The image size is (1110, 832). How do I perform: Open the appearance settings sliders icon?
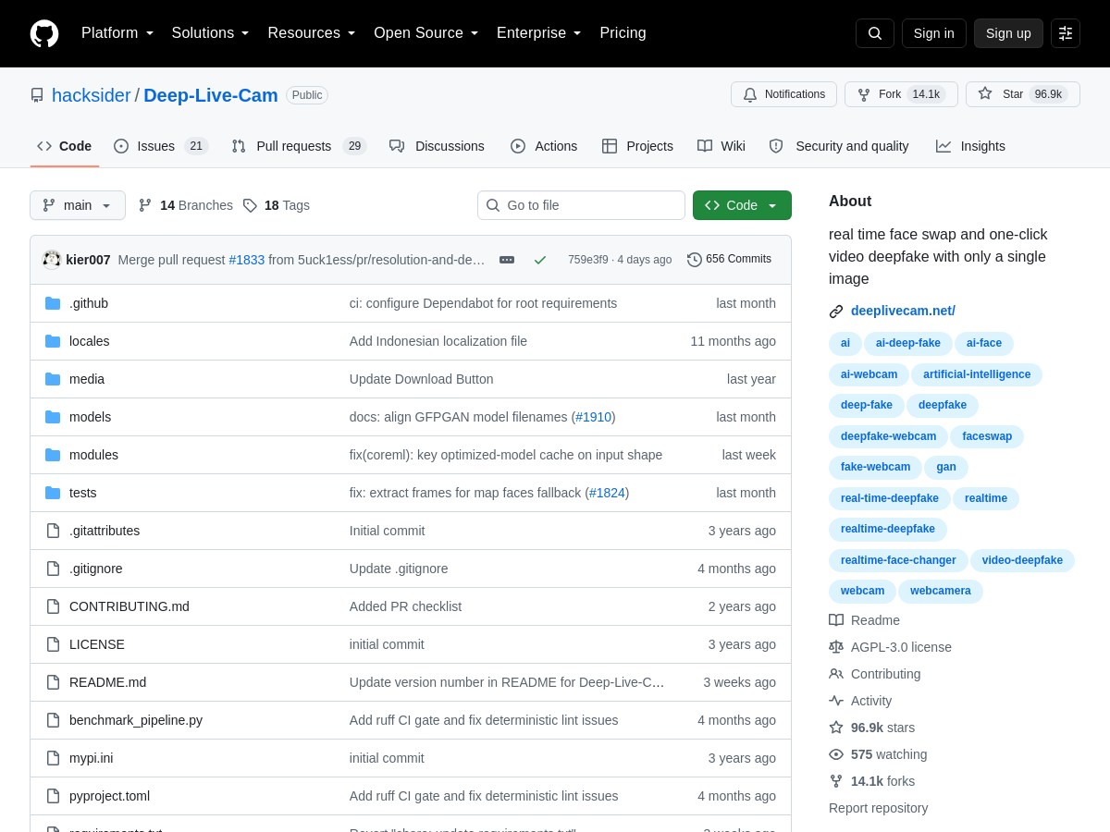point(1066,33)
